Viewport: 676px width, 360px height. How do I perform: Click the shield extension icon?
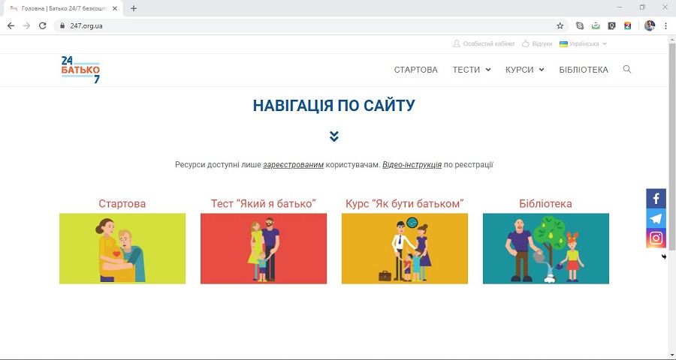click(x=611, y=25)
